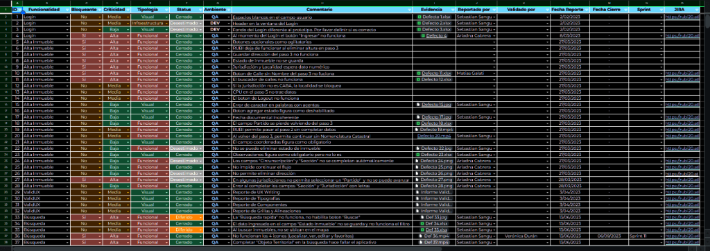Select cell 'Reporte de Grillas y Alineaciones'
Screen dimensions: 710x251
point(322,211)
